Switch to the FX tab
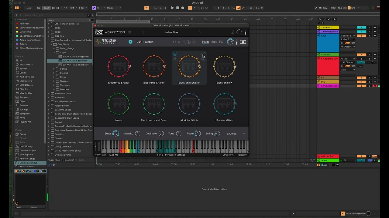Screen dimensions: 389x218 click(x=221, y=42)
